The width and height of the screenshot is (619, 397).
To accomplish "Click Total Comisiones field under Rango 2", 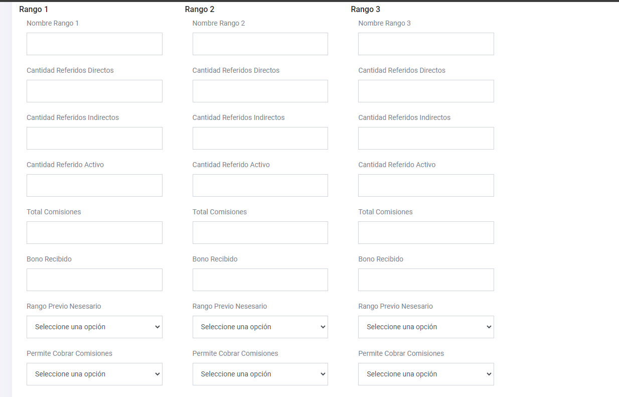I will [260, 233].
